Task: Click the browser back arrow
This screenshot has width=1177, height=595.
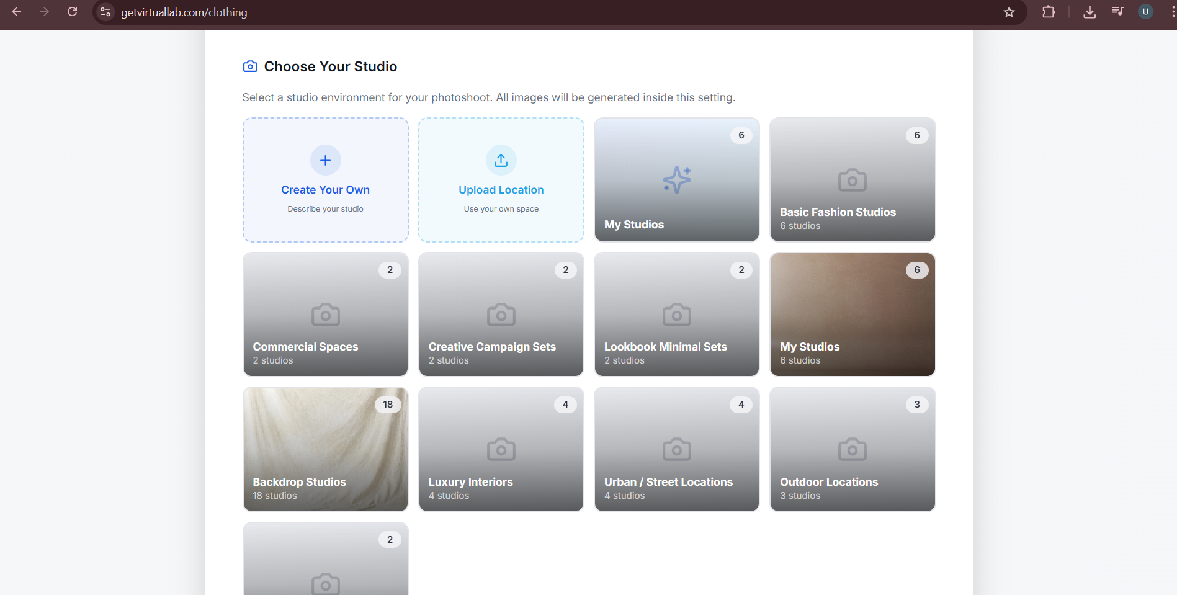Action: click(17, 12)
